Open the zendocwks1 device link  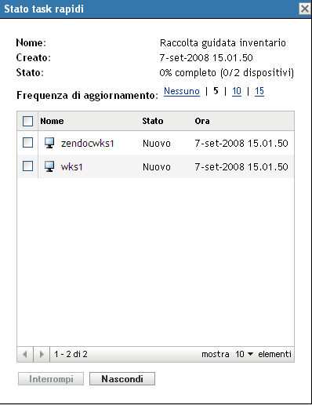[x=88, y=144]
